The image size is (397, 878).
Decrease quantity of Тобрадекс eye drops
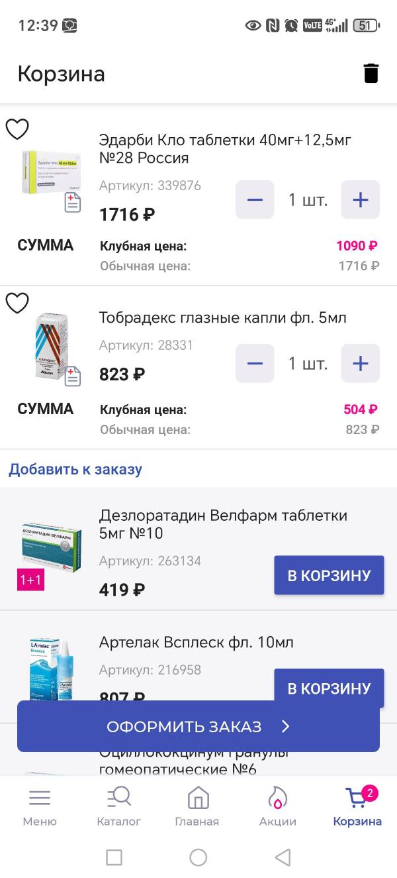(x=255, y=363)
